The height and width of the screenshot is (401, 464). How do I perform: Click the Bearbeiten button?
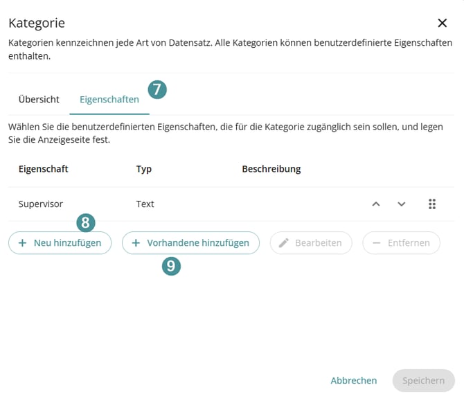coord(311,242)
